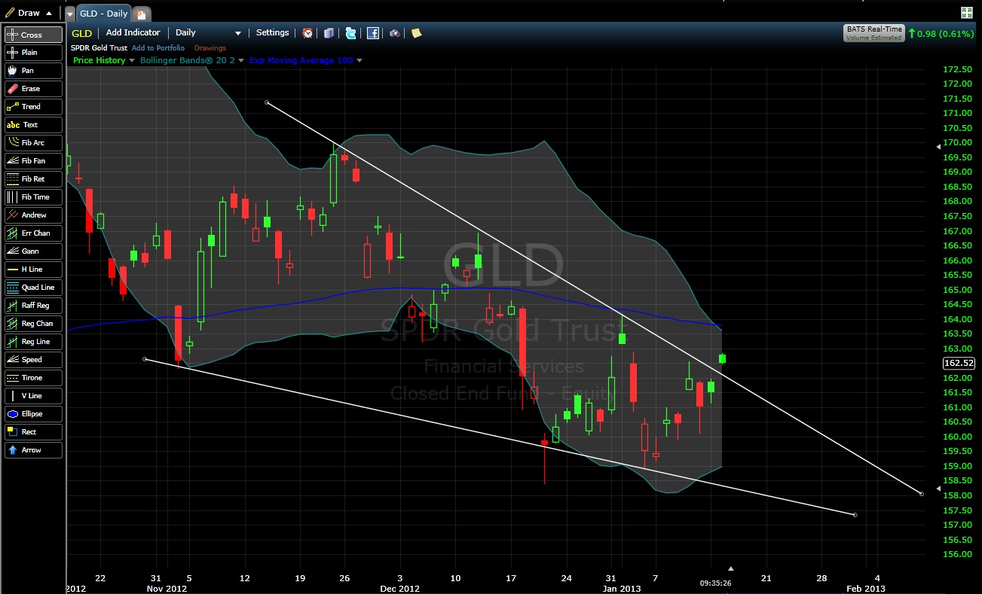Click the GLD ticker symbol
This screenshot has width=982, height=594.
81,33
